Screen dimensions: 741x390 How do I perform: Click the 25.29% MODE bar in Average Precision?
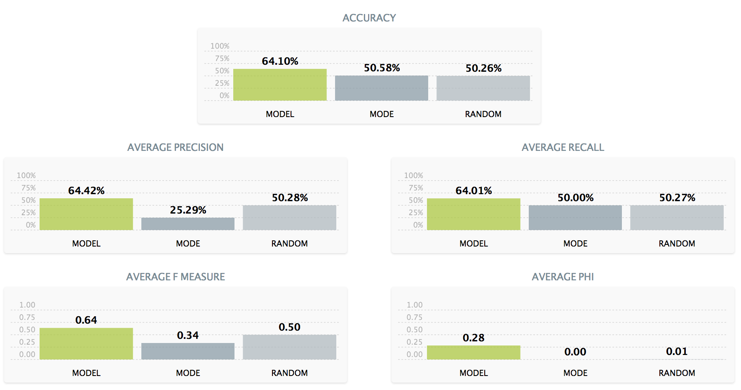(x=188, y=223)
